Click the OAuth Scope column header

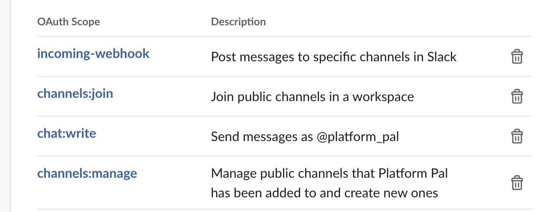(x=68, y=22)
